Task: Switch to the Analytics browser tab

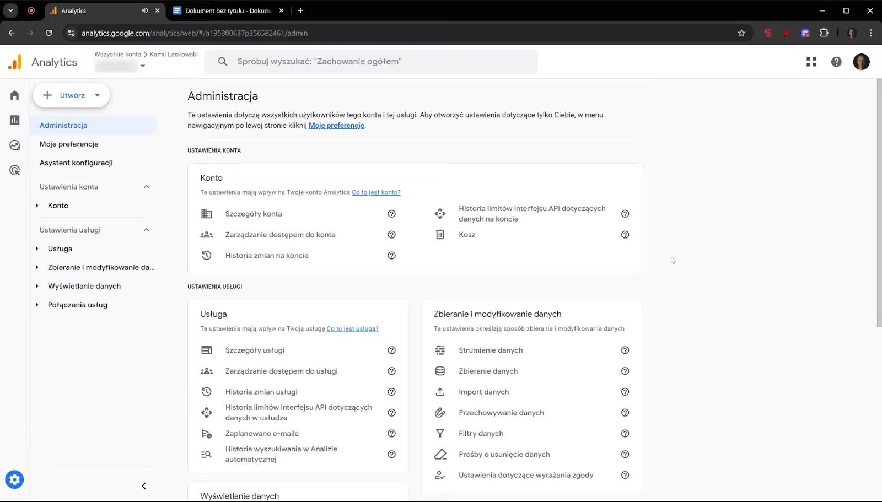Action: (x=105, y=10)
